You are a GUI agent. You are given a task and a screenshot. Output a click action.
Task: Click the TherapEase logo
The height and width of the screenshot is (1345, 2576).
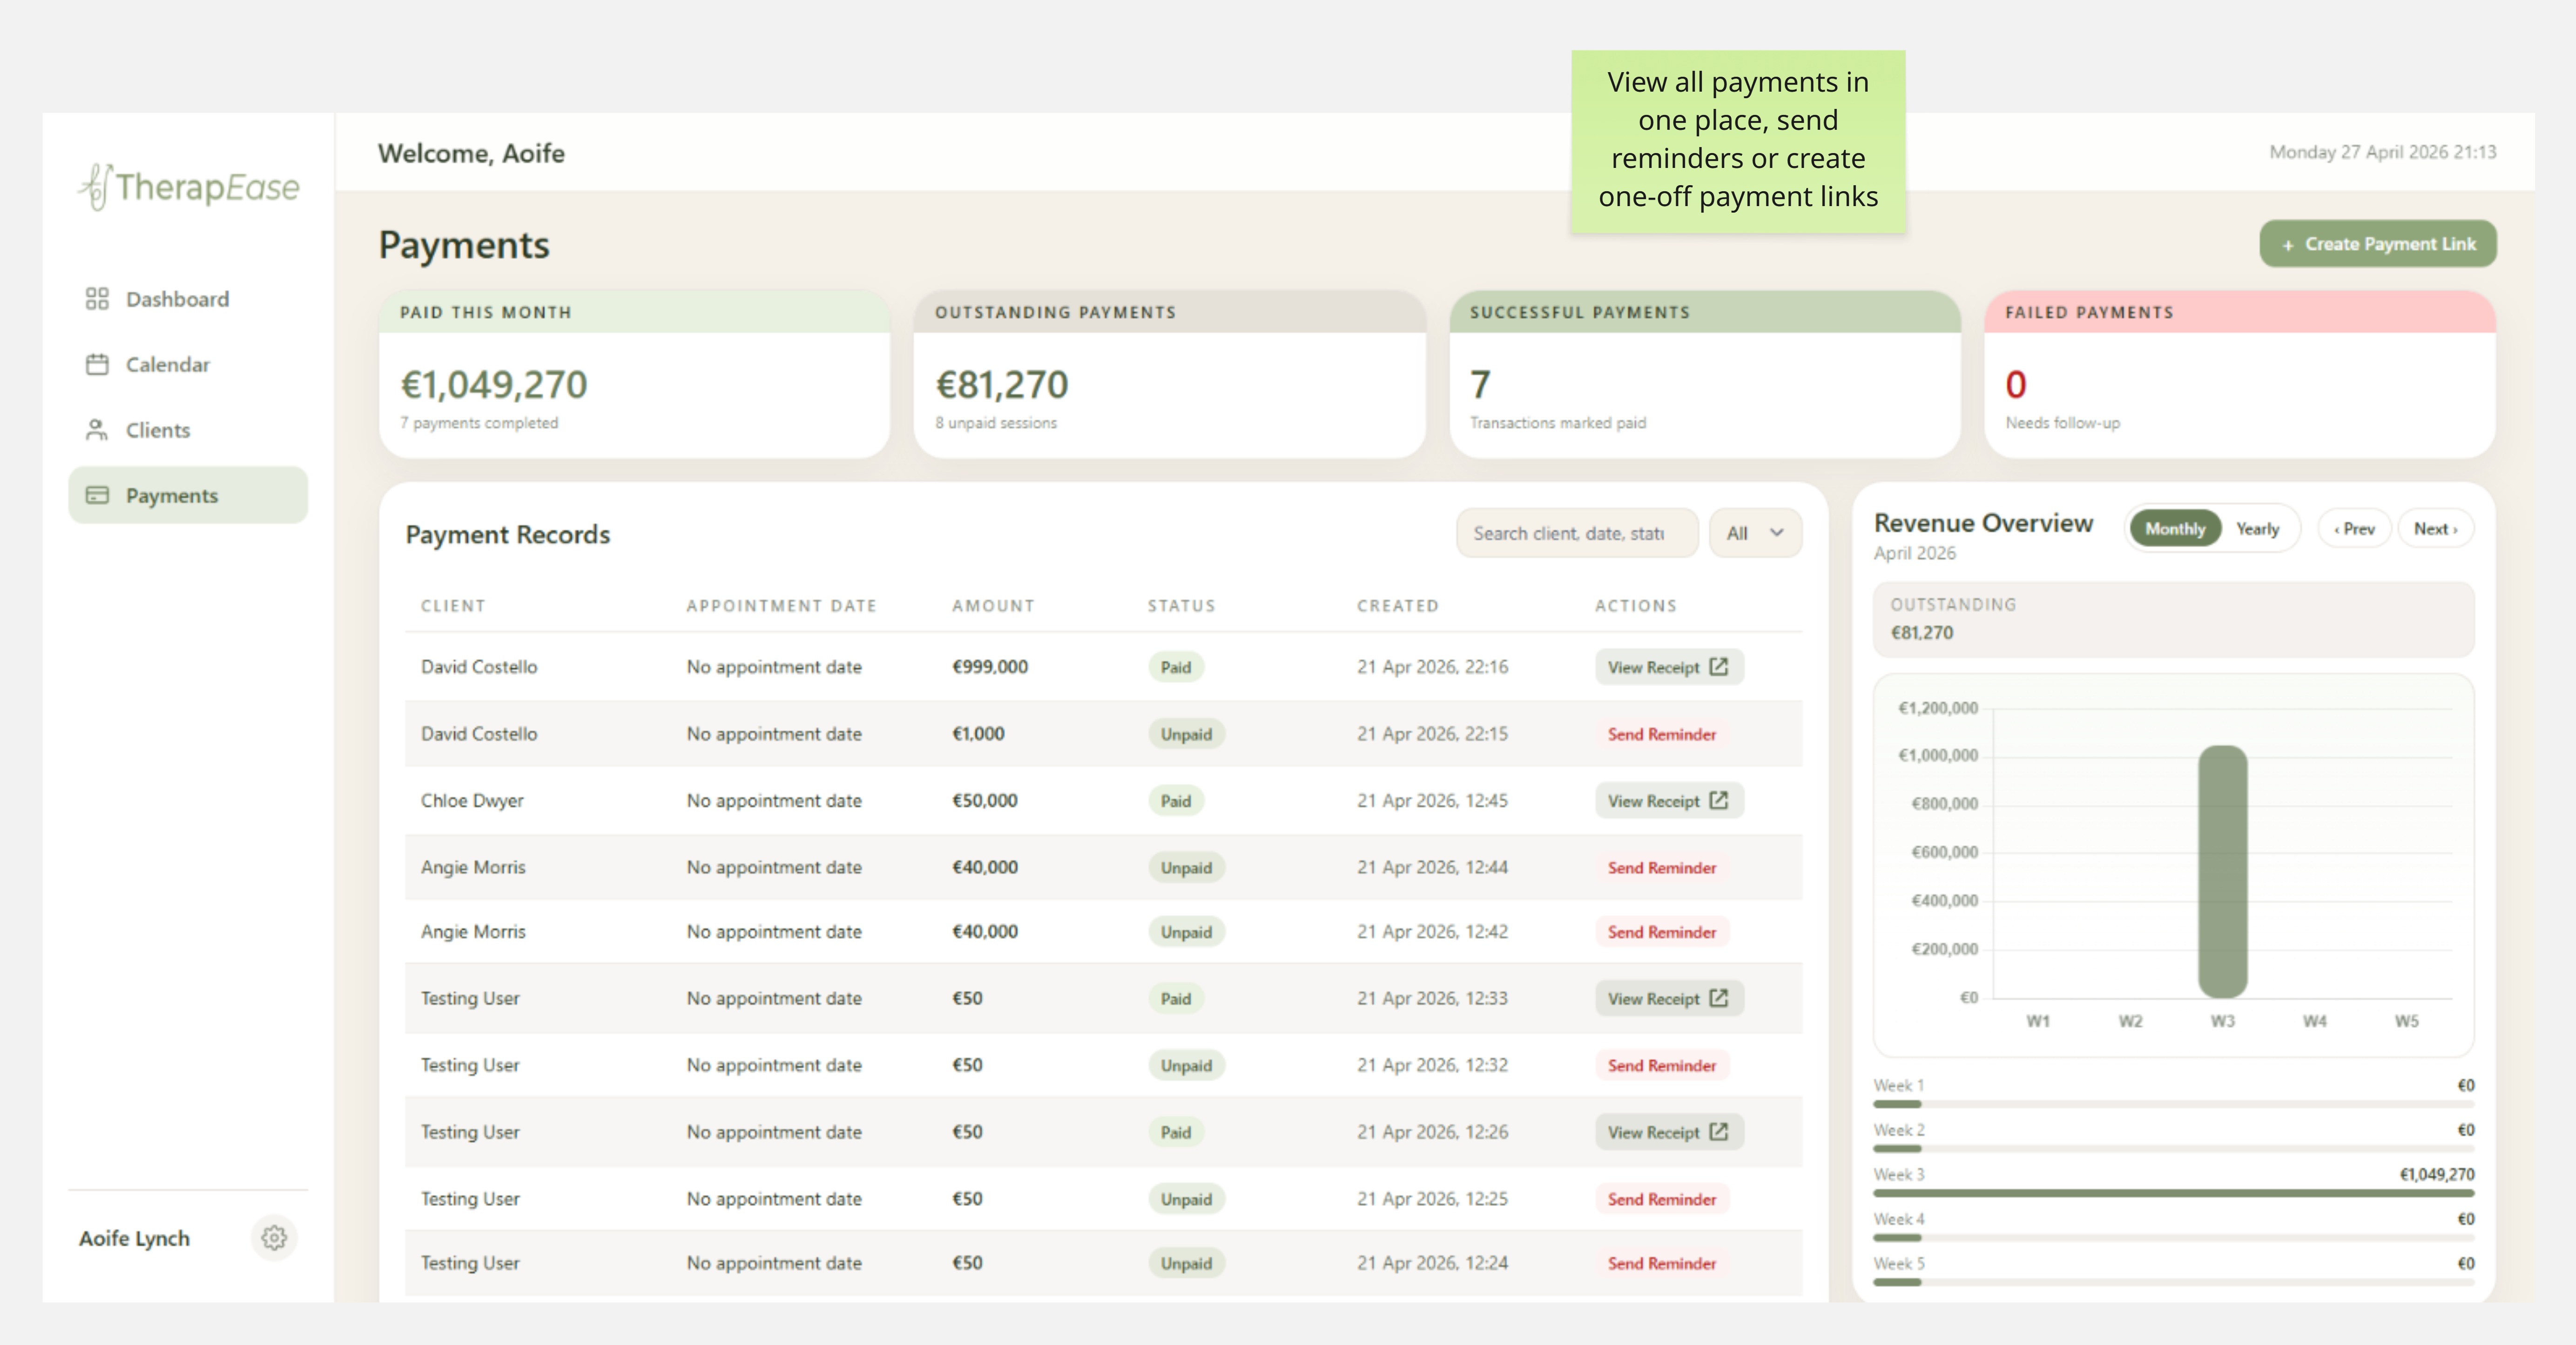tap(189, 187)
